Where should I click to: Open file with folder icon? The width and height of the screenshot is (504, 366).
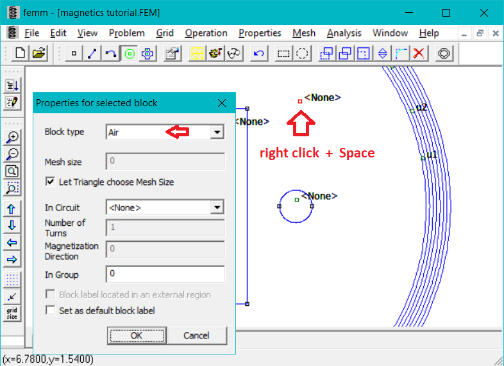point(38,54)
